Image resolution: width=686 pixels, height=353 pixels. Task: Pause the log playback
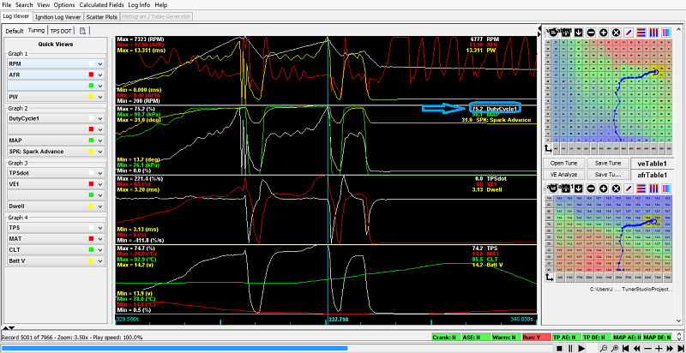tap(570, 348)
